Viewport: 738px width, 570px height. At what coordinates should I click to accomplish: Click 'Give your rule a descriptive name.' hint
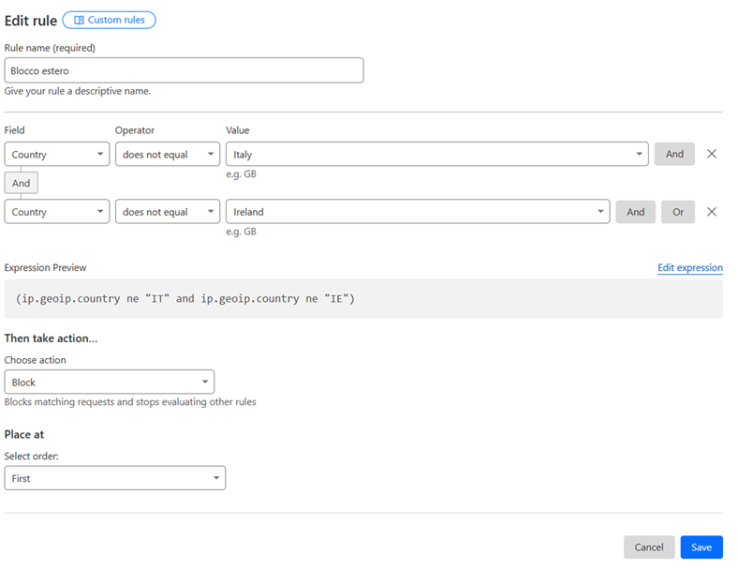tap(78, 91)
